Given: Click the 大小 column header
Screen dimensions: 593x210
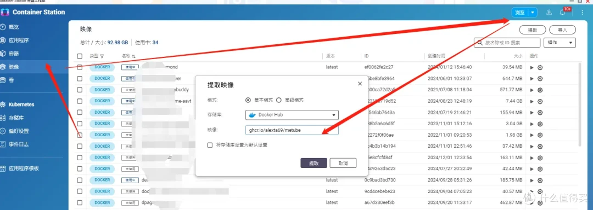Looking at the screenshot, I should (518, 56).
